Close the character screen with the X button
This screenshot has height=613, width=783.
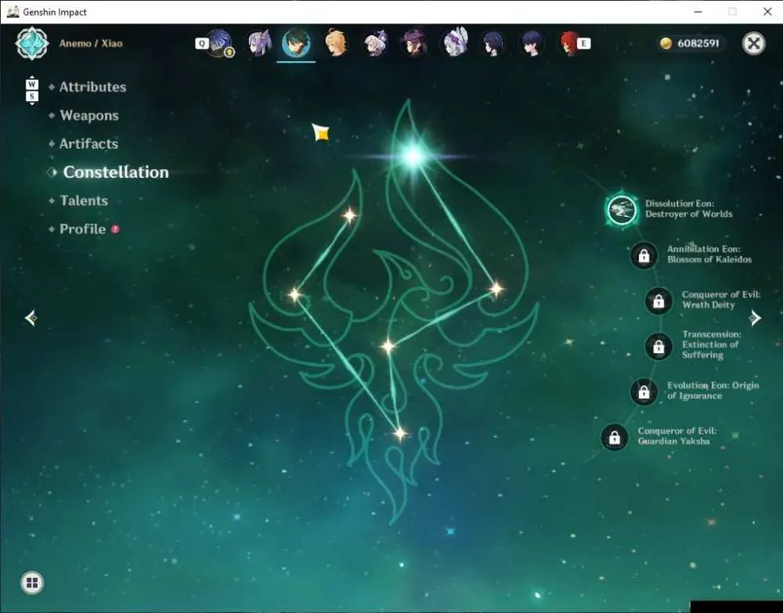tap(754, 43)
